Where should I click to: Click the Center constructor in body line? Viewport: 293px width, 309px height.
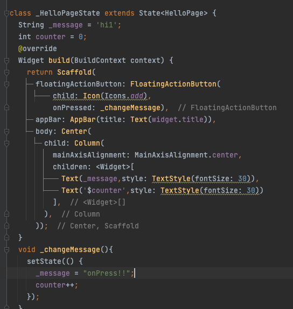[x=74, y=132]
